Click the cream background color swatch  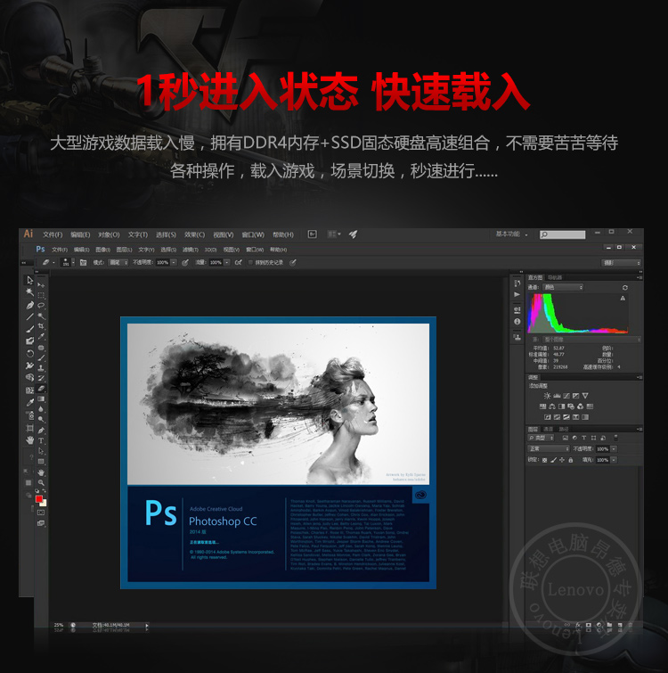45,504
